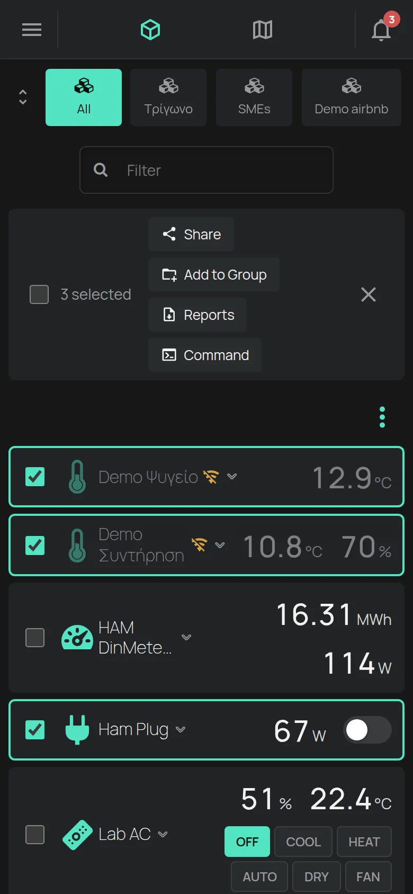Send Command to selected devices
Viewport: 413px width, 894px height.
(x=205, y=355)
